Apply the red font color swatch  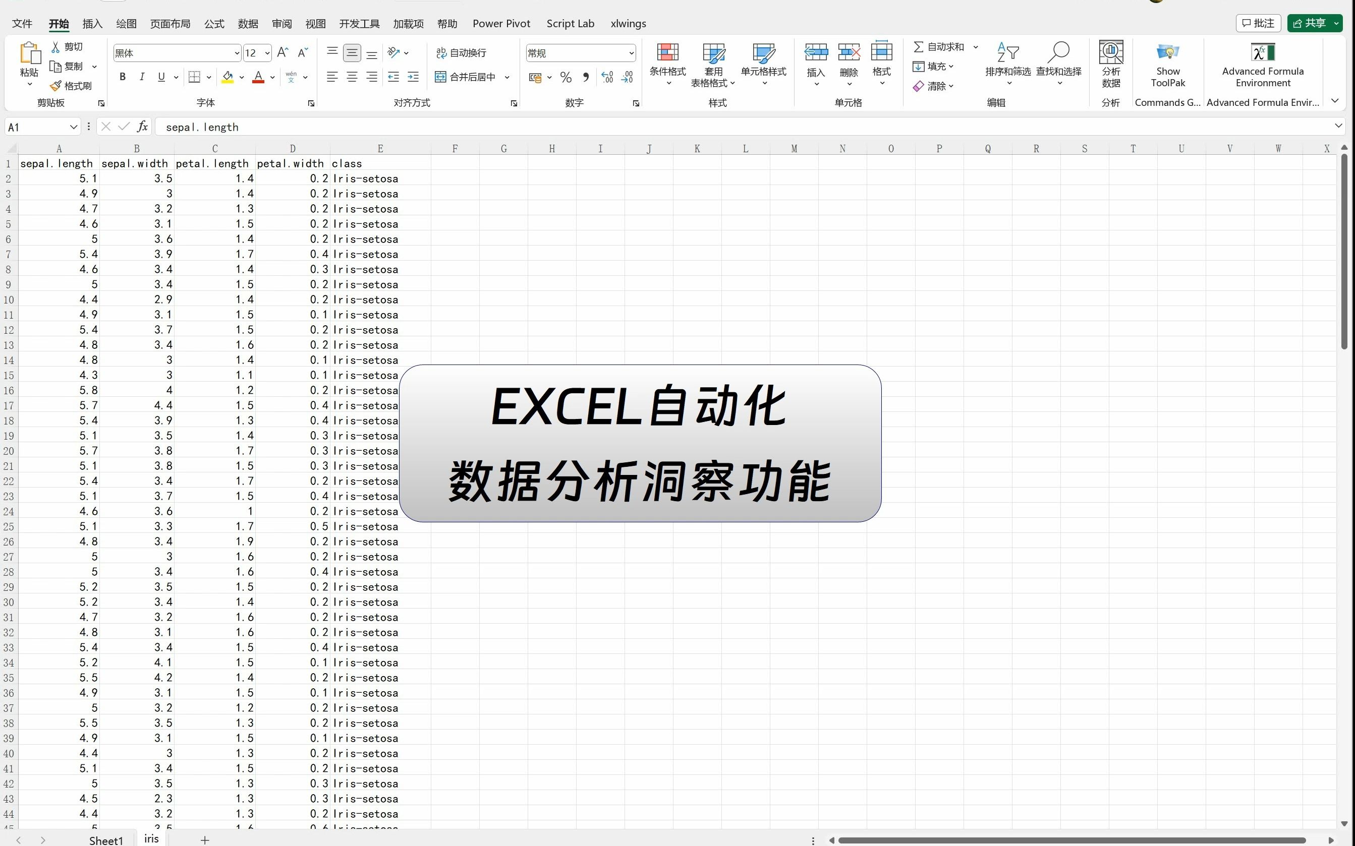(x=258, y=77)
